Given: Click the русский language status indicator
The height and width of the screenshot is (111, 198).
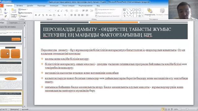Looking at the screenshot, I should point(25,109).
